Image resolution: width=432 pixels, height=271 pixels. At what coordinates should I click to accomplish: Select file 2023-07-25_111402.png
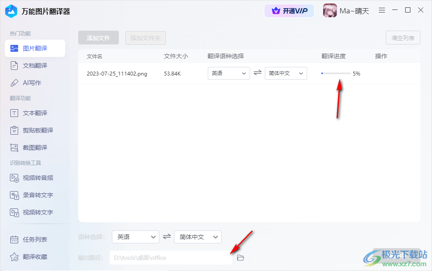tap(117, 74)
